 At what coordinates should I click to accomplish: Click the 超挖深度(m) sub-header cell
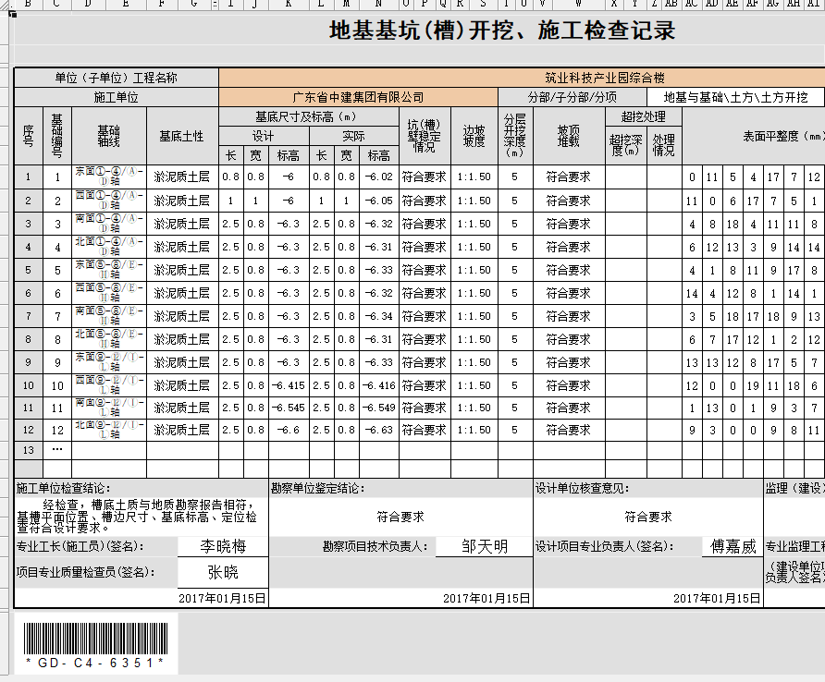(626, 145)
